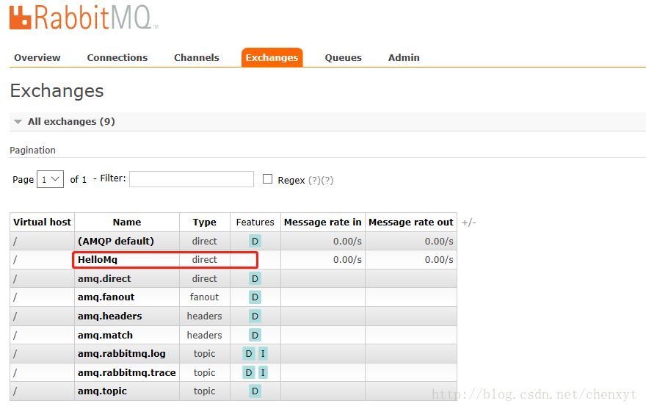Click the D durable badge for amq.topic

pos(255,391)
